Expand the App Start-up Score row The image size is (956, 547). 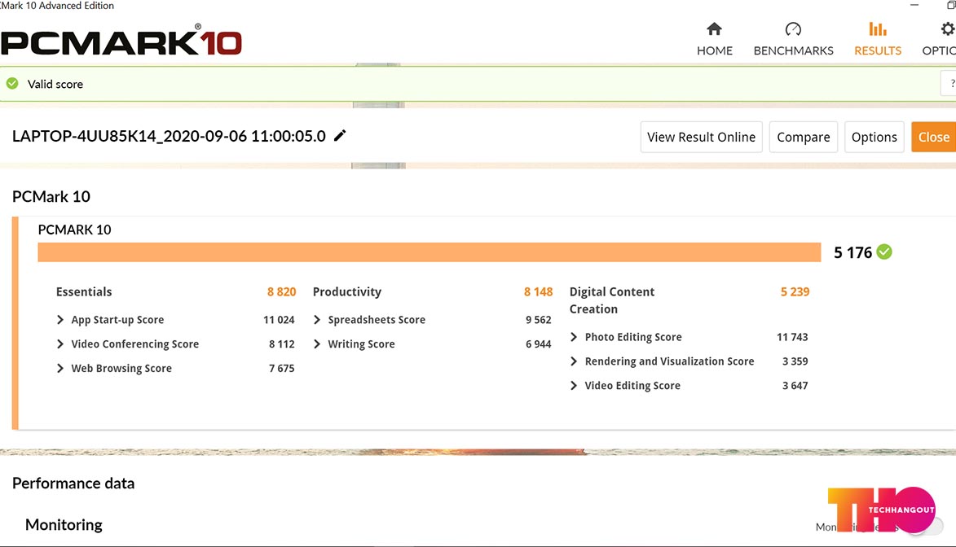pos(59,320)
